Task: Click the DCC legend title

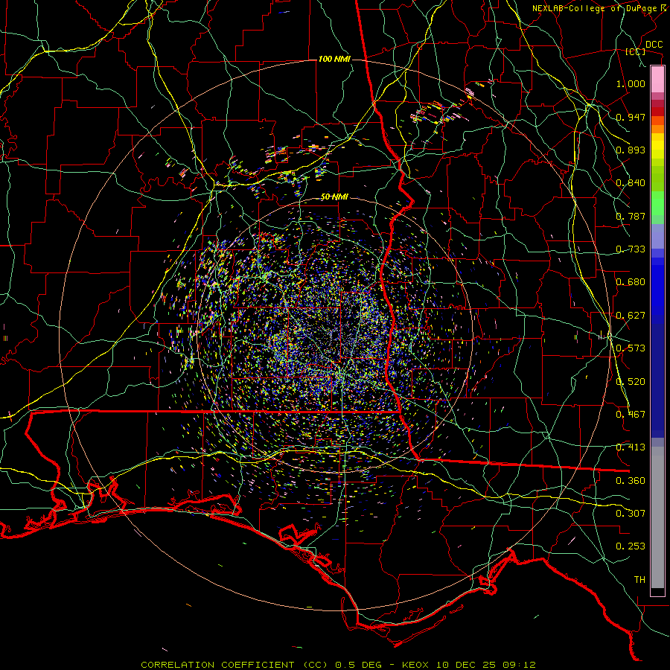Action: [654, 45]
